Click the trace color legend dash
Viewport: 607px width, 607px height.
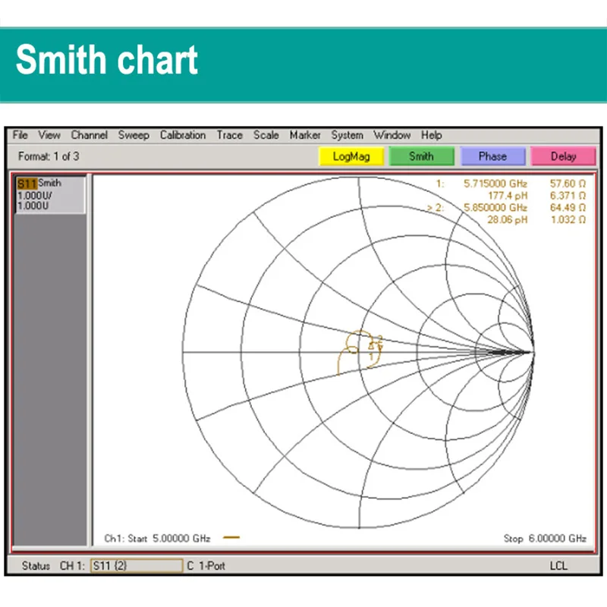(x=231, y=537)
